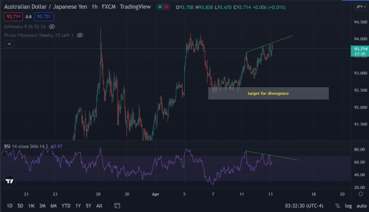Select the green divergence line on RSI
The image size is (369, 212).
click(272, 155)
